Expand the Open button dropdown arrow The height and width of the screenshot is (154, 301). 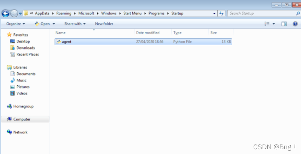tap(54, 24)
